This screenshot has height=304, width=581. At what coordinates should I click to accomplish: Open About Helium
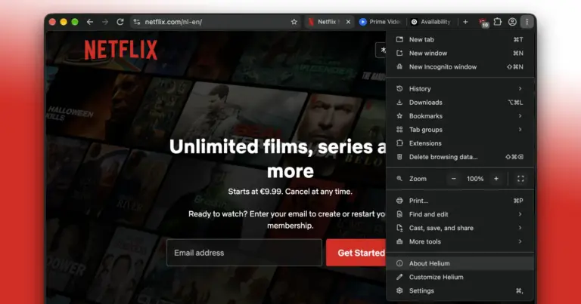(x=460, y=263)
